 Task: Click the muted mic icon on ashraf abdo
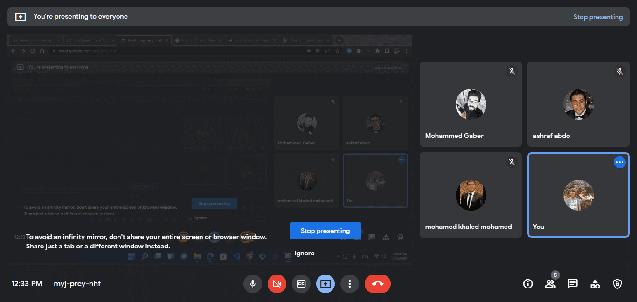[x=619, y=71]
